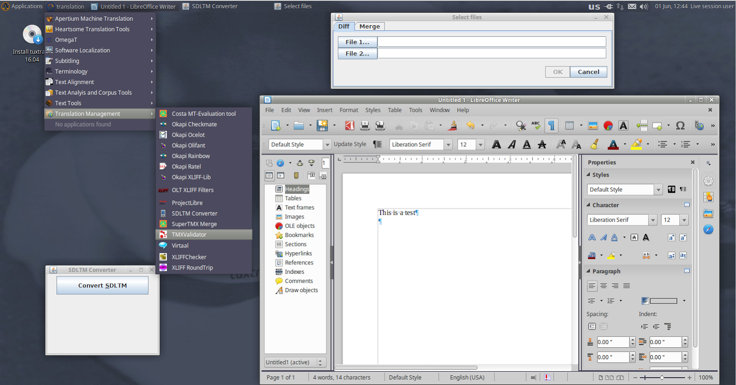Open Print Preview from the toolbar
The height and width of the screenshot is (385, 736).
[380, 126]
